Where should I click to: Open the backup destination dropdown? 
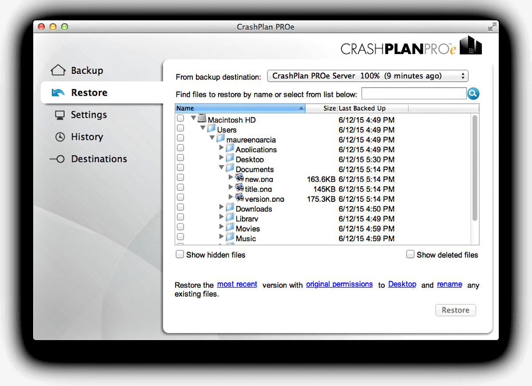[x=368, y=76]
